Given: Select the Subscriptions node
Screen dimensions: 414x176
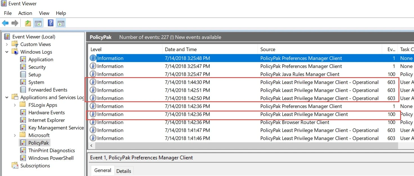Looking at the screenshot, I should [35, 166].
